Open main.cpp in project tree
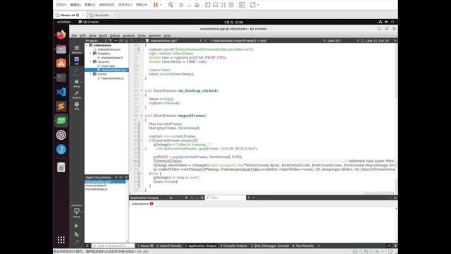 tap(108, 66)
